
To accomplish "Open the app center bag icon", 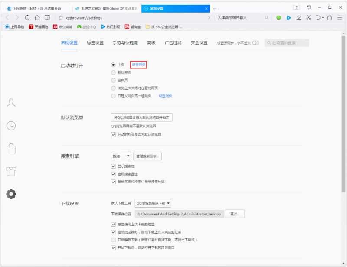I will tap(11, 148).
